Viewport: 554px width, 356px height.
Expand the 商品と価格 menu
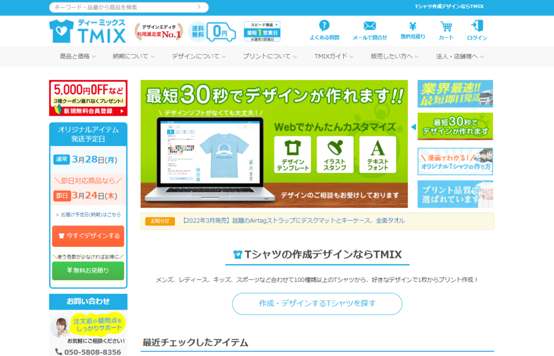(x=78, y=56)
